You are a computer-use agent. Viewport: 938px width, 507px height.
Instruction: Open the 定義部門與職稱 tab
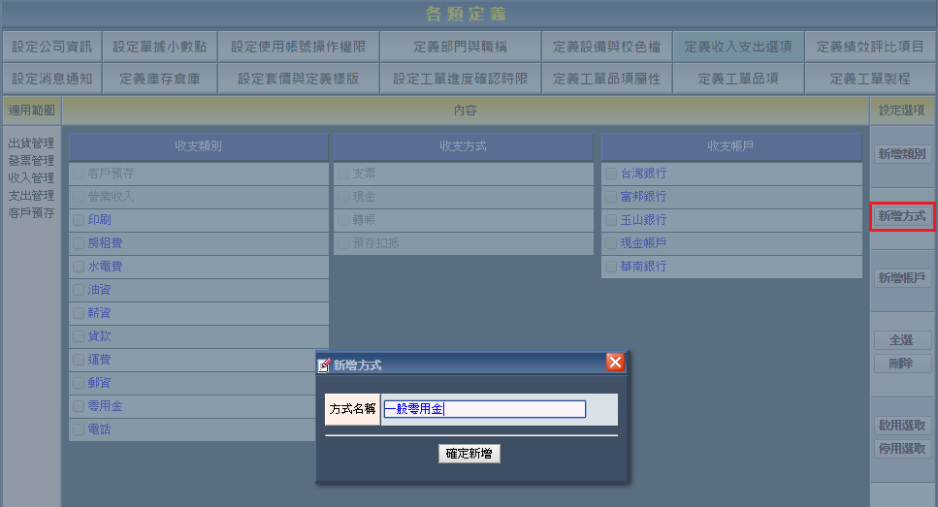coord(460,47)
